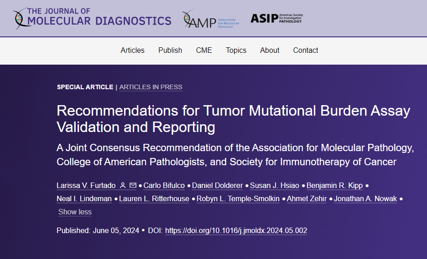Expand the About navigation menu
Screen dimensions: 427x259
pos(270,51)
